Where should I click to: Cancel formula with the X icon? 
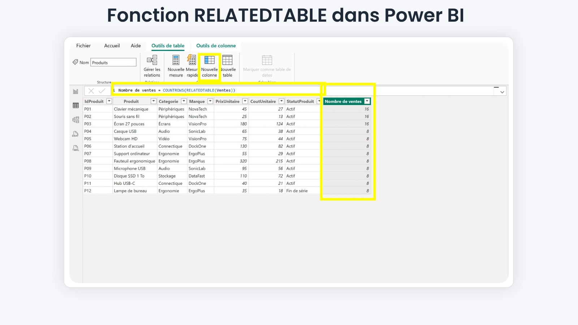(x=91, y=91)
